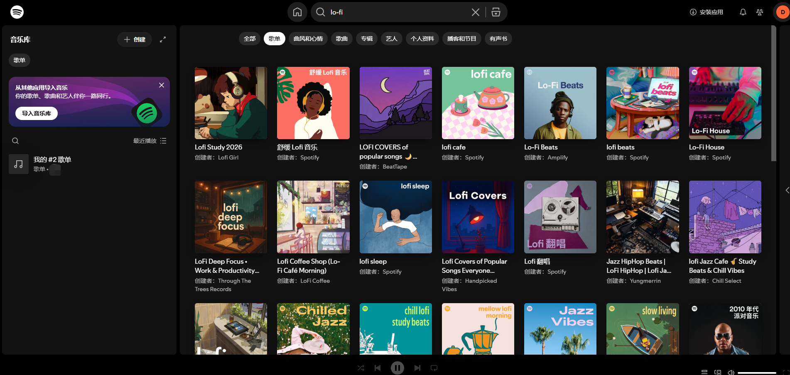This screenshot has width=790, height=375.
Task: Open the friend activity icon
Action: pos(759,12)
